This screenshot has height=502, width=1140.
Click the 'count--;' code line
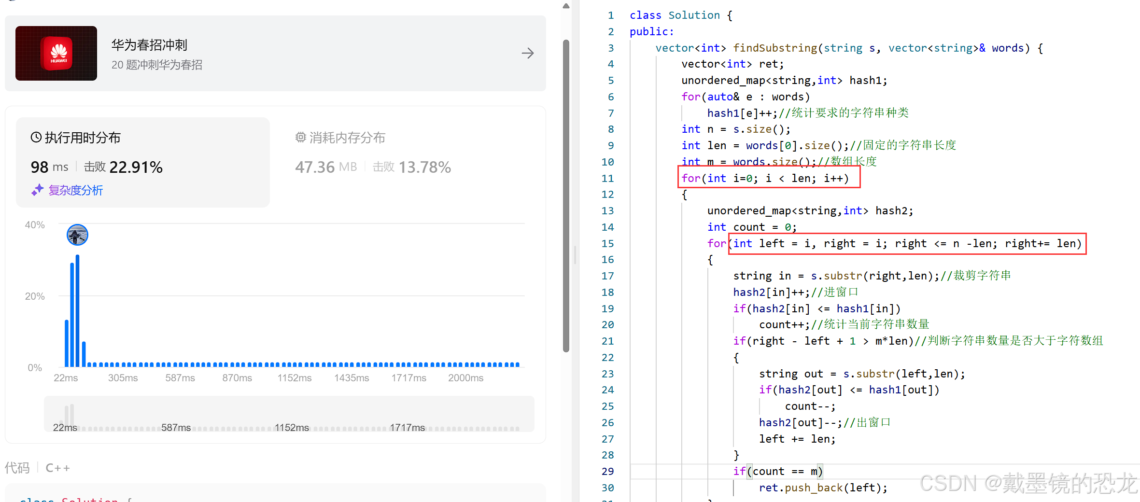tap(810, 406)
